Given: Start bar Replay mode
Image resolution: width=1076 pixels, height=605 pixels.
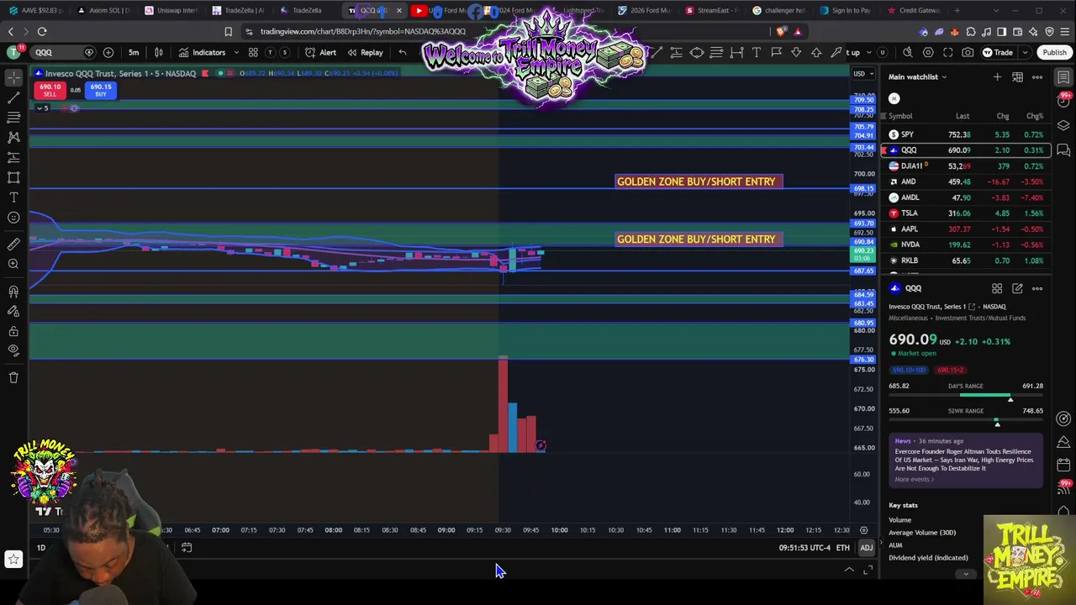Looking at the screenshot, I should (366, 52).
